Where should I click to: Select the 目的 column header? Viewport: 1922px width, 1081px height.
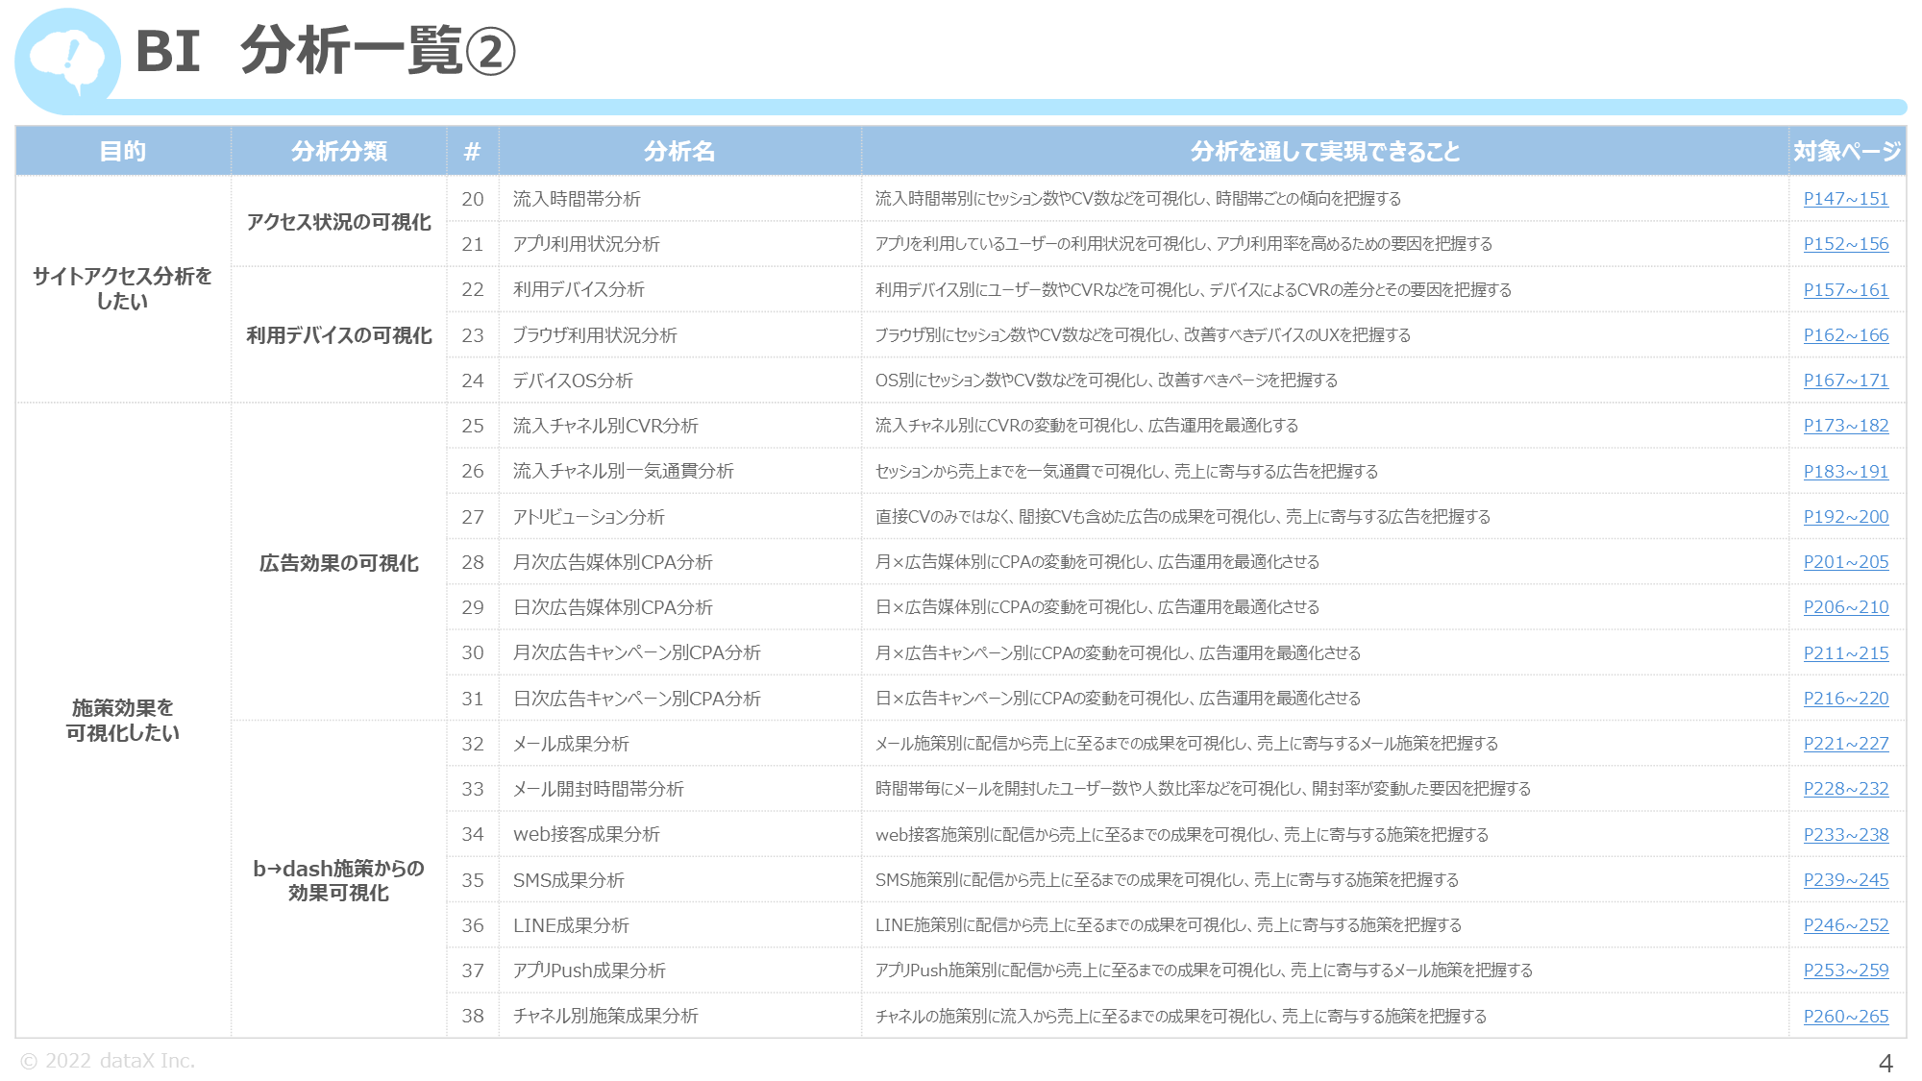[x=123, y=151]
